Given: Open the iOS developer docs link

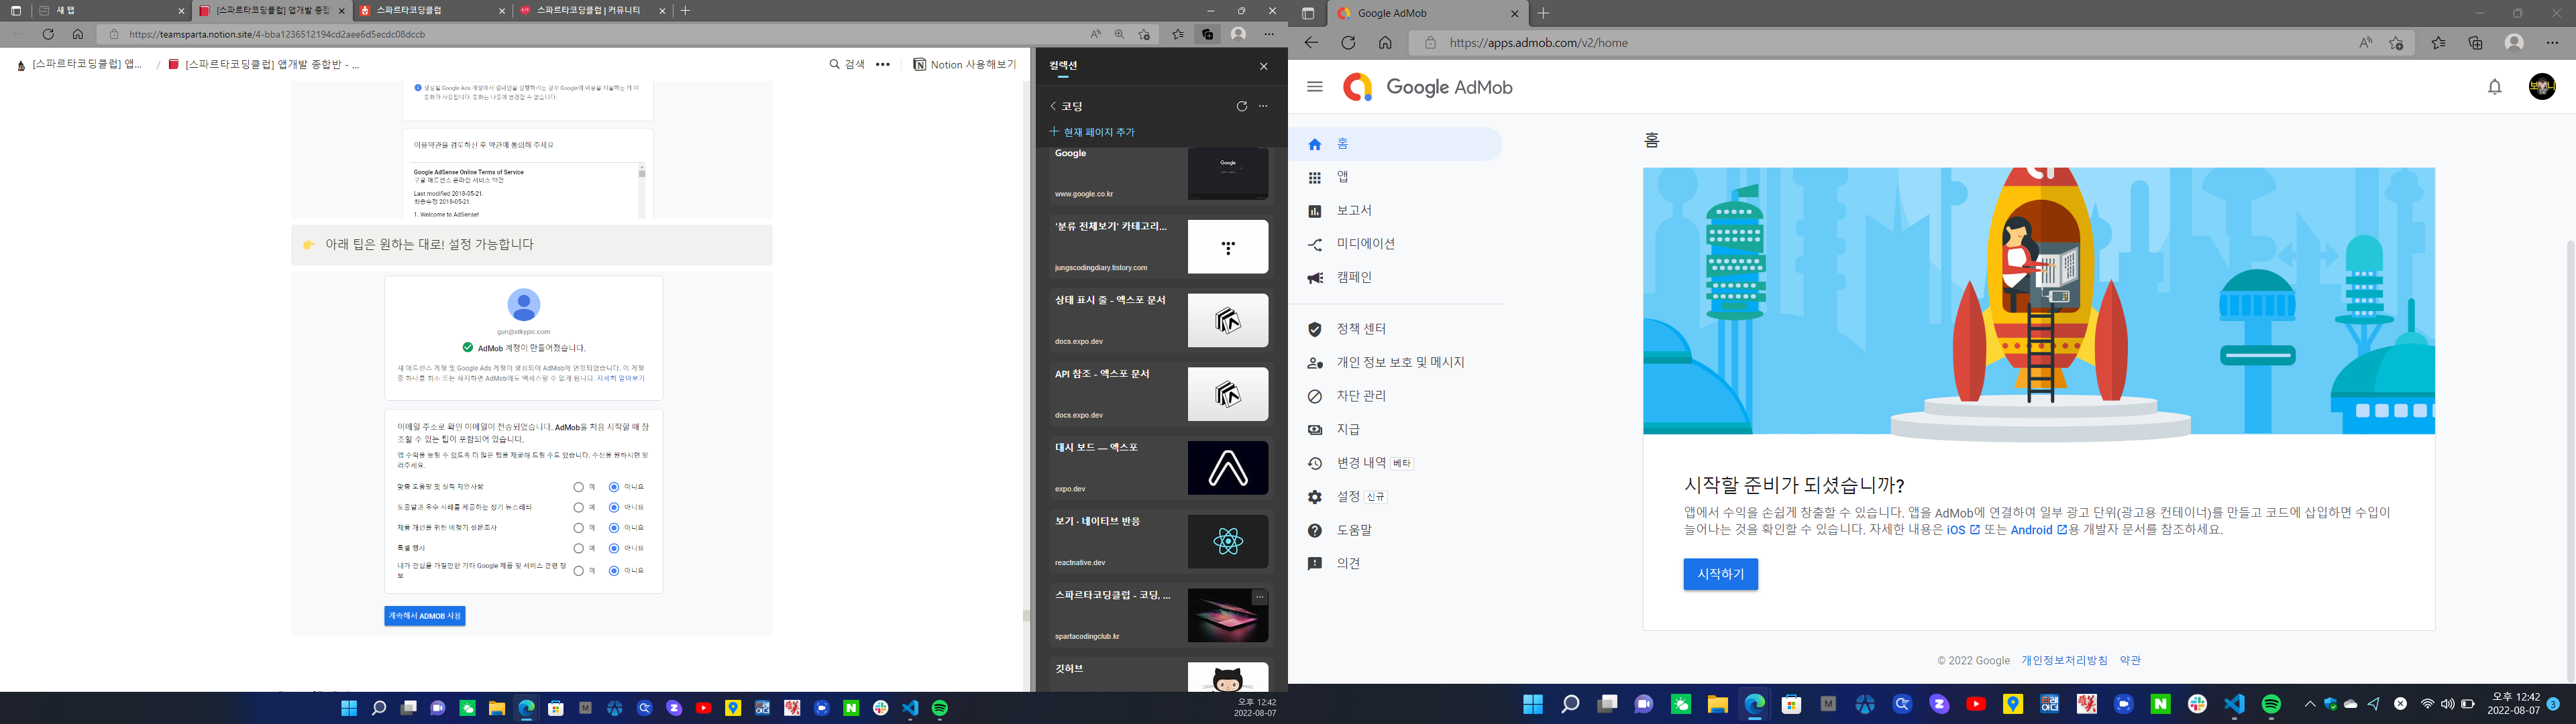Looking at the screenshot, I should (1962, 530).
